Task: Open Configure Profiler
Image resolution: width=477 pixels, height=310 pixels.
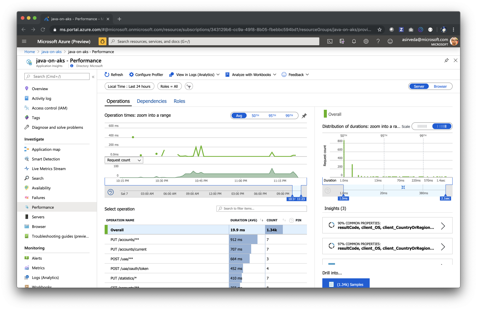Action: point(146,74)
